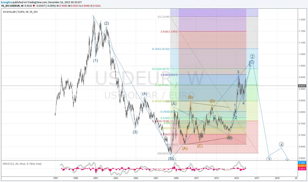Click the circled 4 projection label
The width and height of the screenshot is (308, 182).
282,145
